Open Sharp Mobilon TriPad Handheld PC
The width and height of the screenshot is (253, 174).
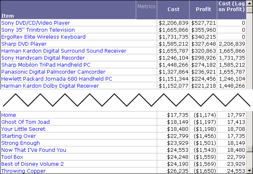click(x=45, y=65)
